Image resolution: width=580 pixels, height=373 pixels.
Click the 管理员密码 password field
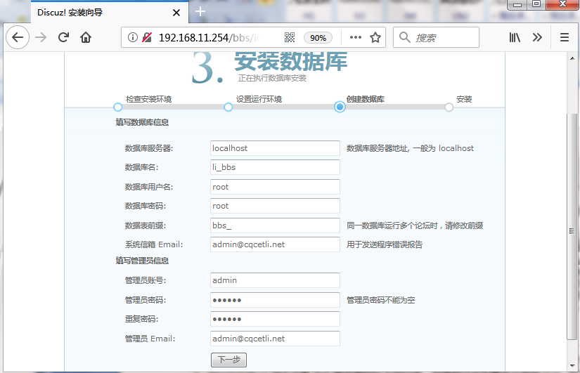(x=275, y=300)
